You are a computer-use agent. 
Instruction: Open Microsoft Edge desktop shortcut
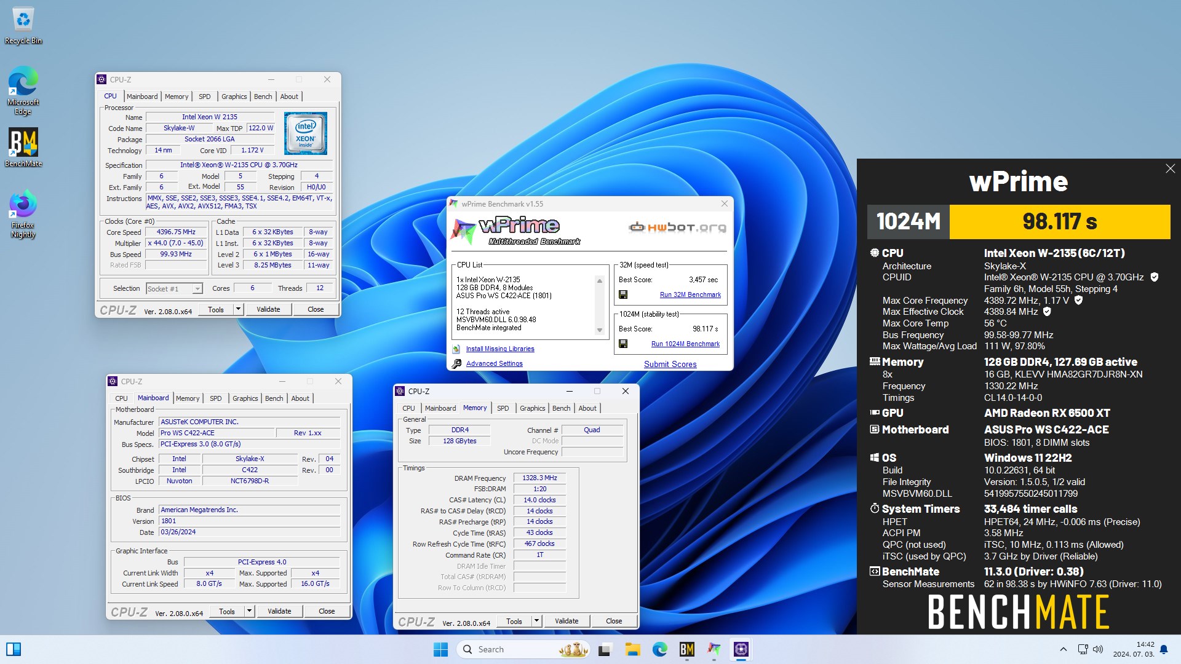tap(23, 90)
